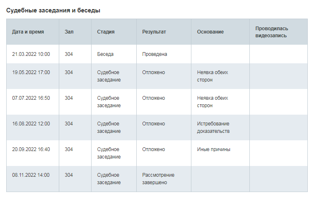The height and width of the screenshot is (197, 314).
Task: Click the "Дата и время" column header
Action: (x=28, y=32)
